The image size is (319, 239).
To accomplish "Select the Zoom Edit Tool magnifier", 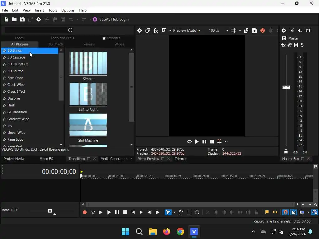I will pyautogui.click(x=197, y=212).
